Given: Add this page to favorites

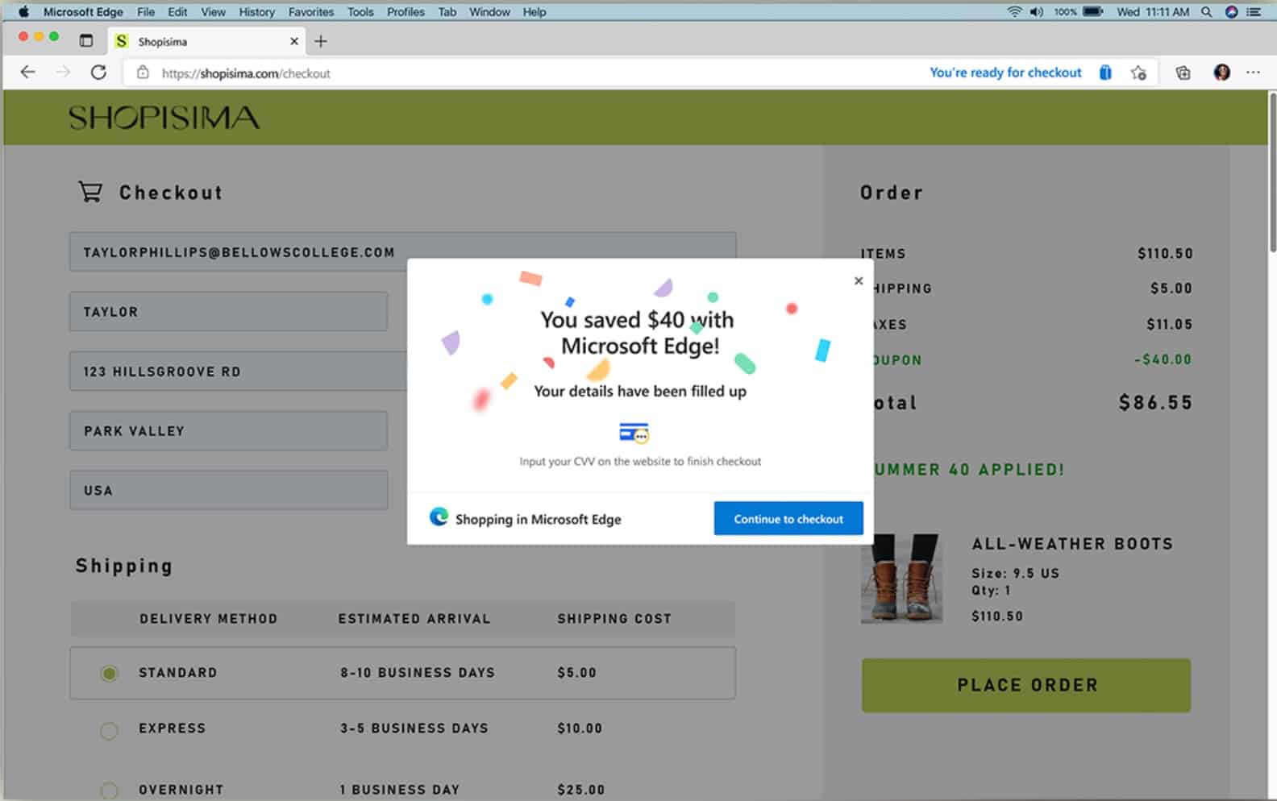Looking at the screenshot, I should (x=1138, y=73).
